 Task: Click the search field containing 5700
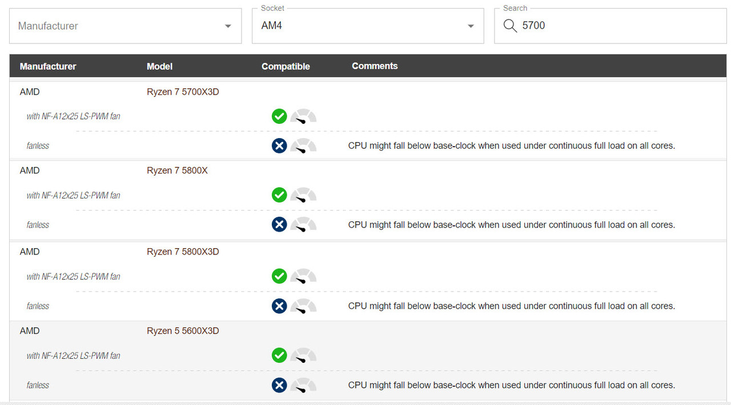[x=610, y=26]
